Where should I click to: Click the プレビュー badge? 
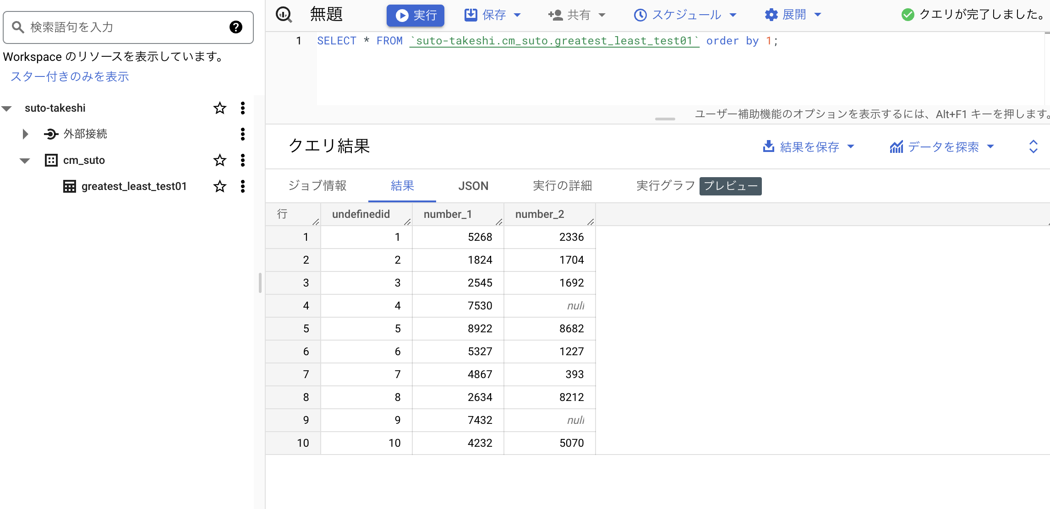point(730,186)
